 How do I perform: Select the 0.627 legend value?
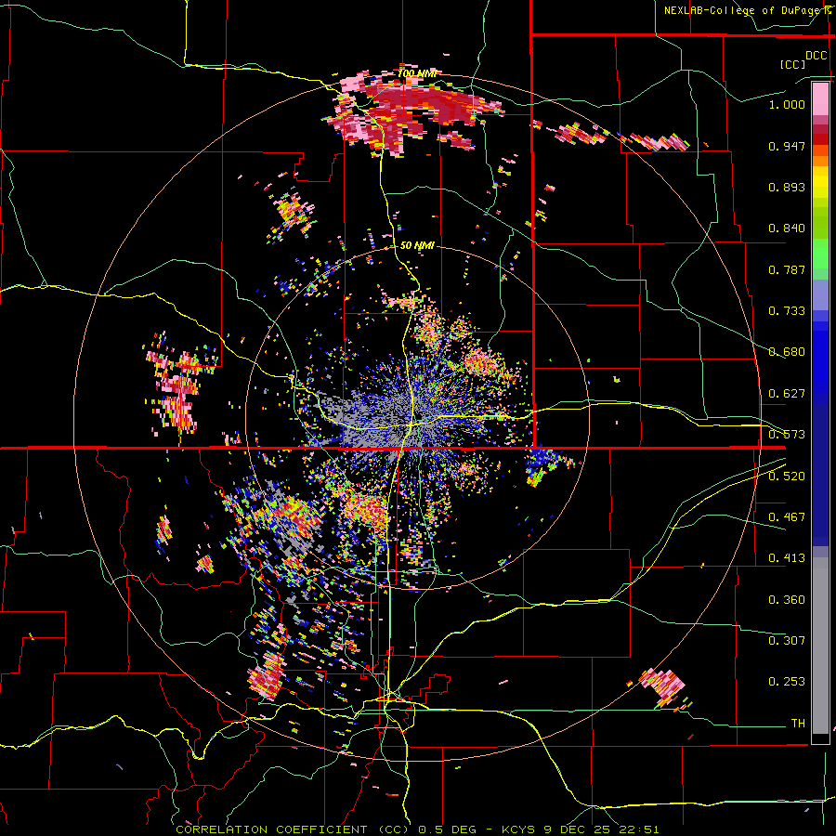tap(787, 394)
